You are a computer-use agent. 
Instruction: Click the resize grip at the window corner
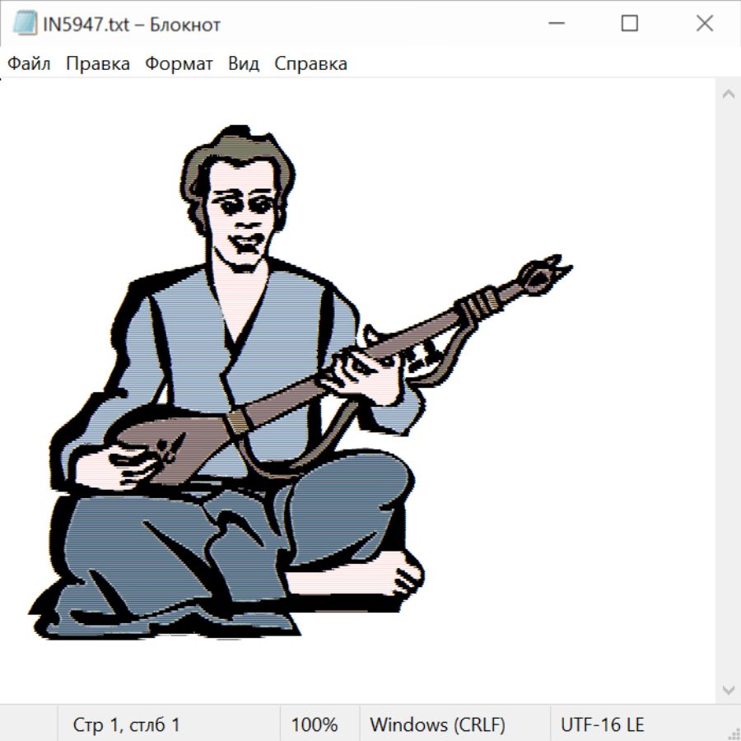734,734
